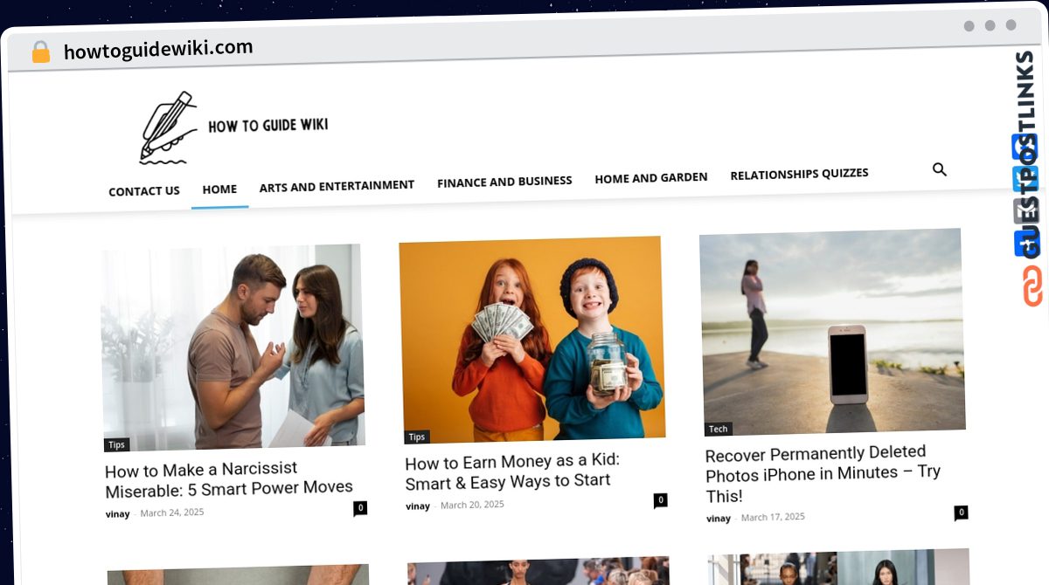Viewport: 1049px width, 585px height.
Task: Open the Contact Us menu item
Action: click(x=144, y=191)
